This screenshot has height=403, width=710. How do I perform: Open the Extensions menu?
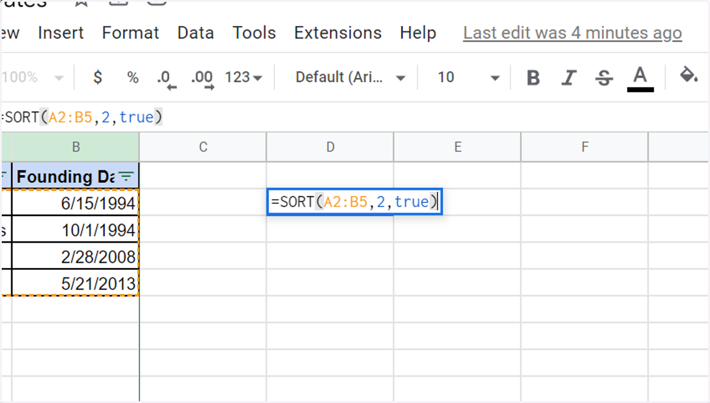338,33
